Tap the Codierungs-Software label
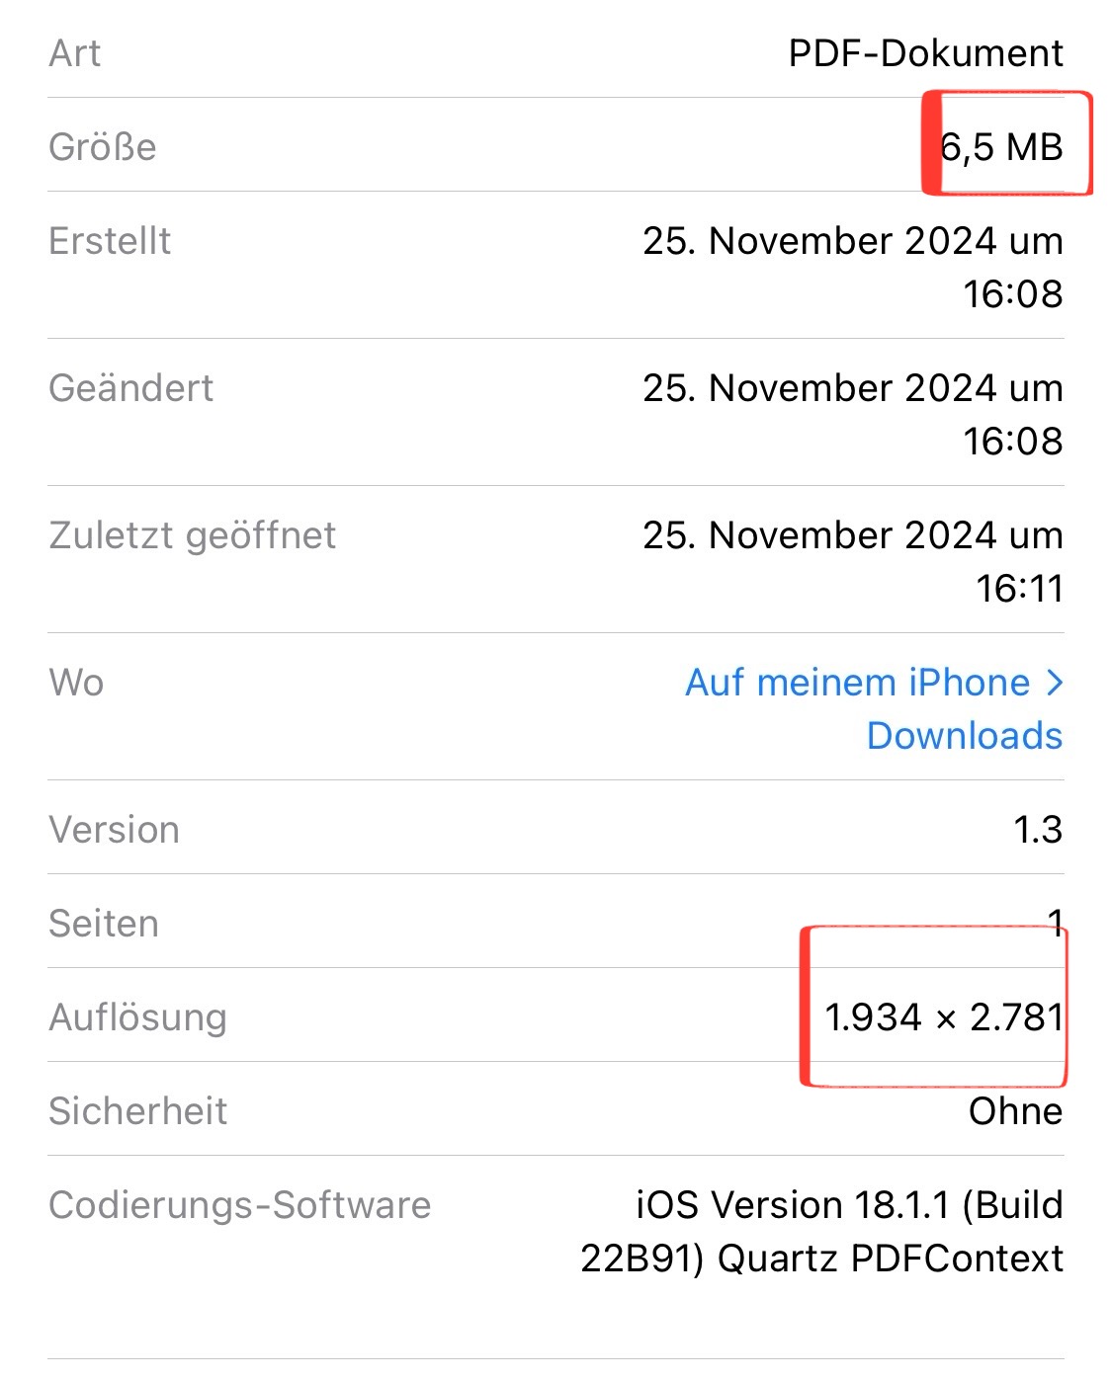Image resolution: width=1111 pixels, height=1381 pixels. [x=240, y=1205]
